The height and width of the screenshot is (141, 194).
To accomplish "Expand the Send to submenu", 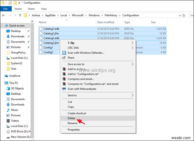I will [x=133, y=95].
